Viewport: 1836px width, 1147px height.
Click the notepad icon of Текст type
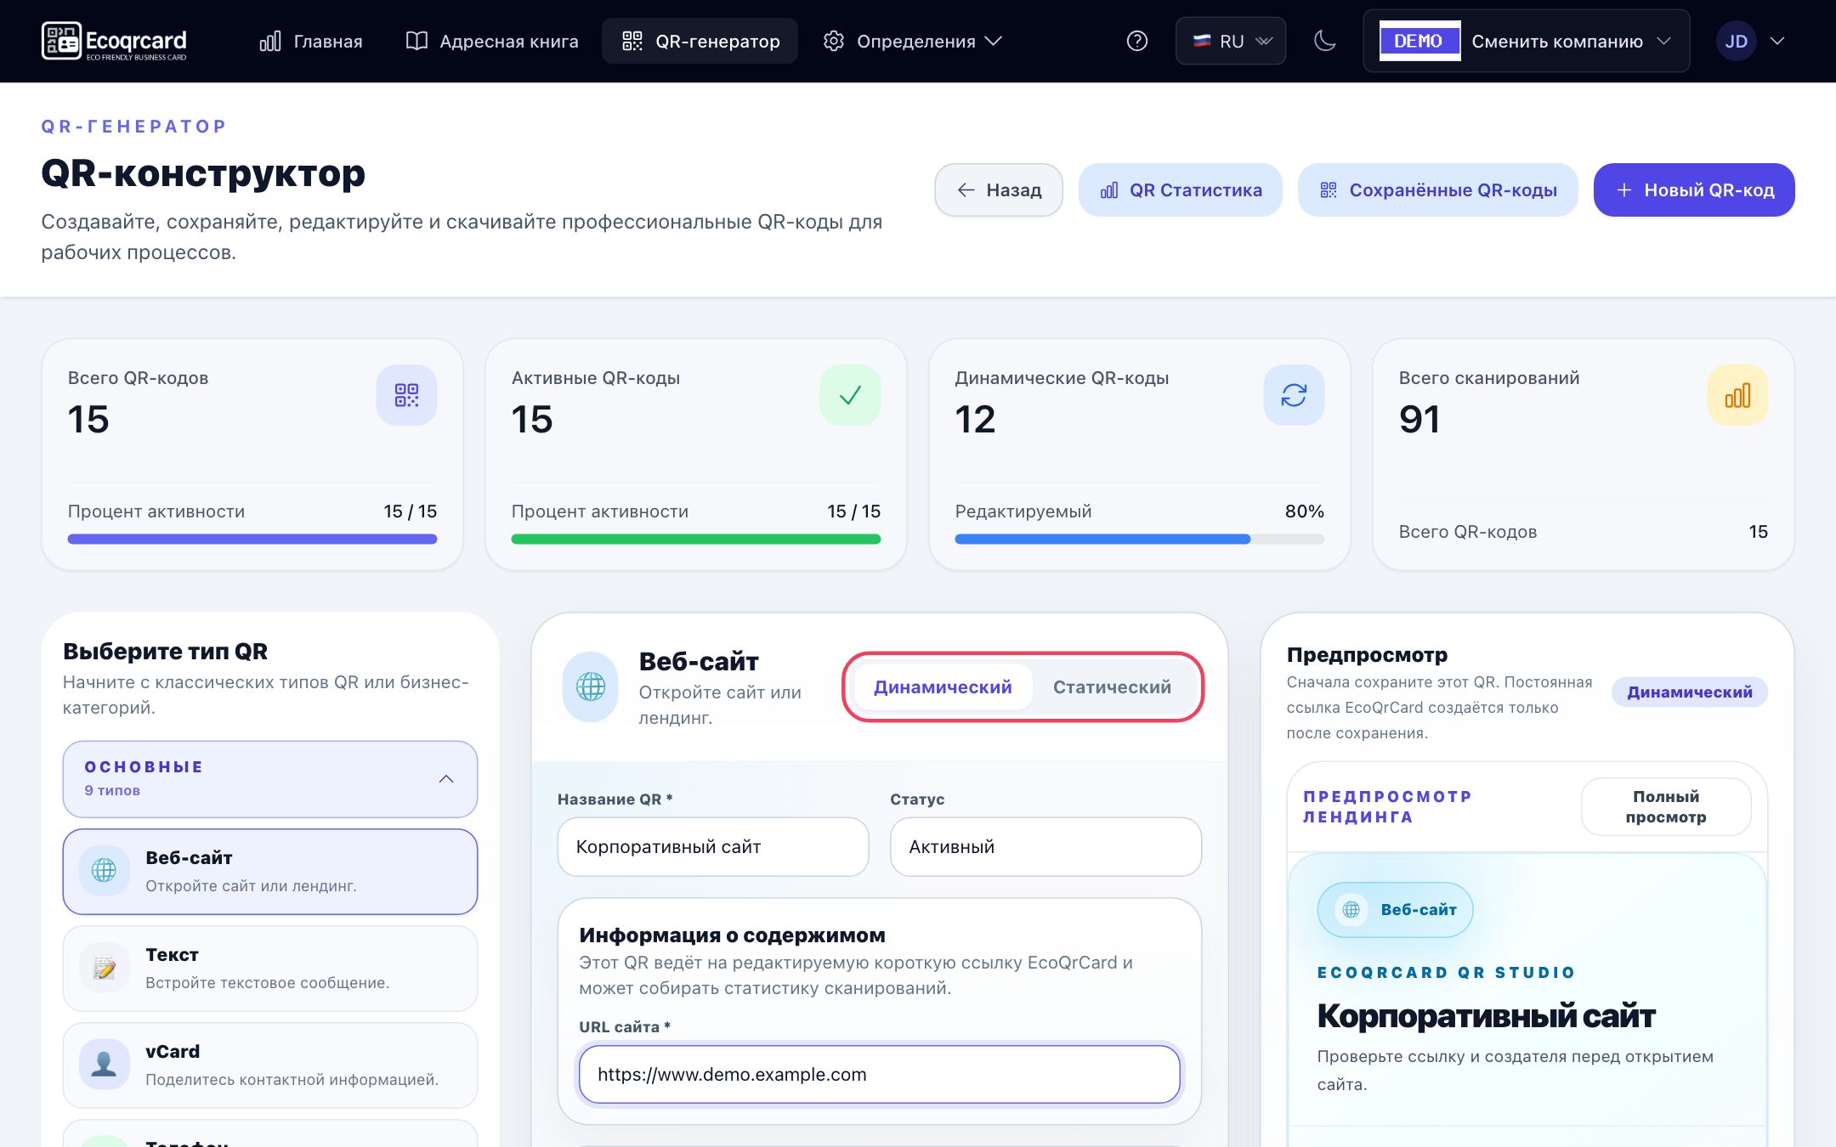click(x=104, y=968)
